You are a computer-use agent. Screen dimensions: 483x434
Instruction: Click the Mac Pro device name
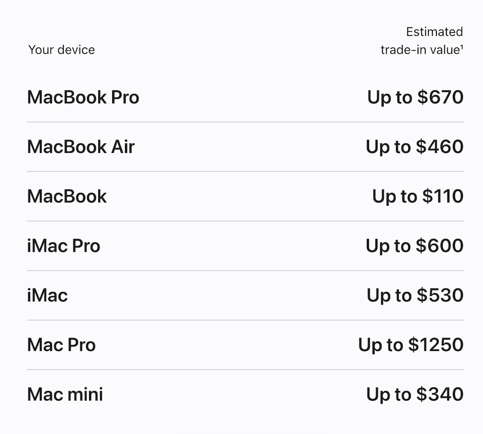pyautogui.click(x=61, y=344)
